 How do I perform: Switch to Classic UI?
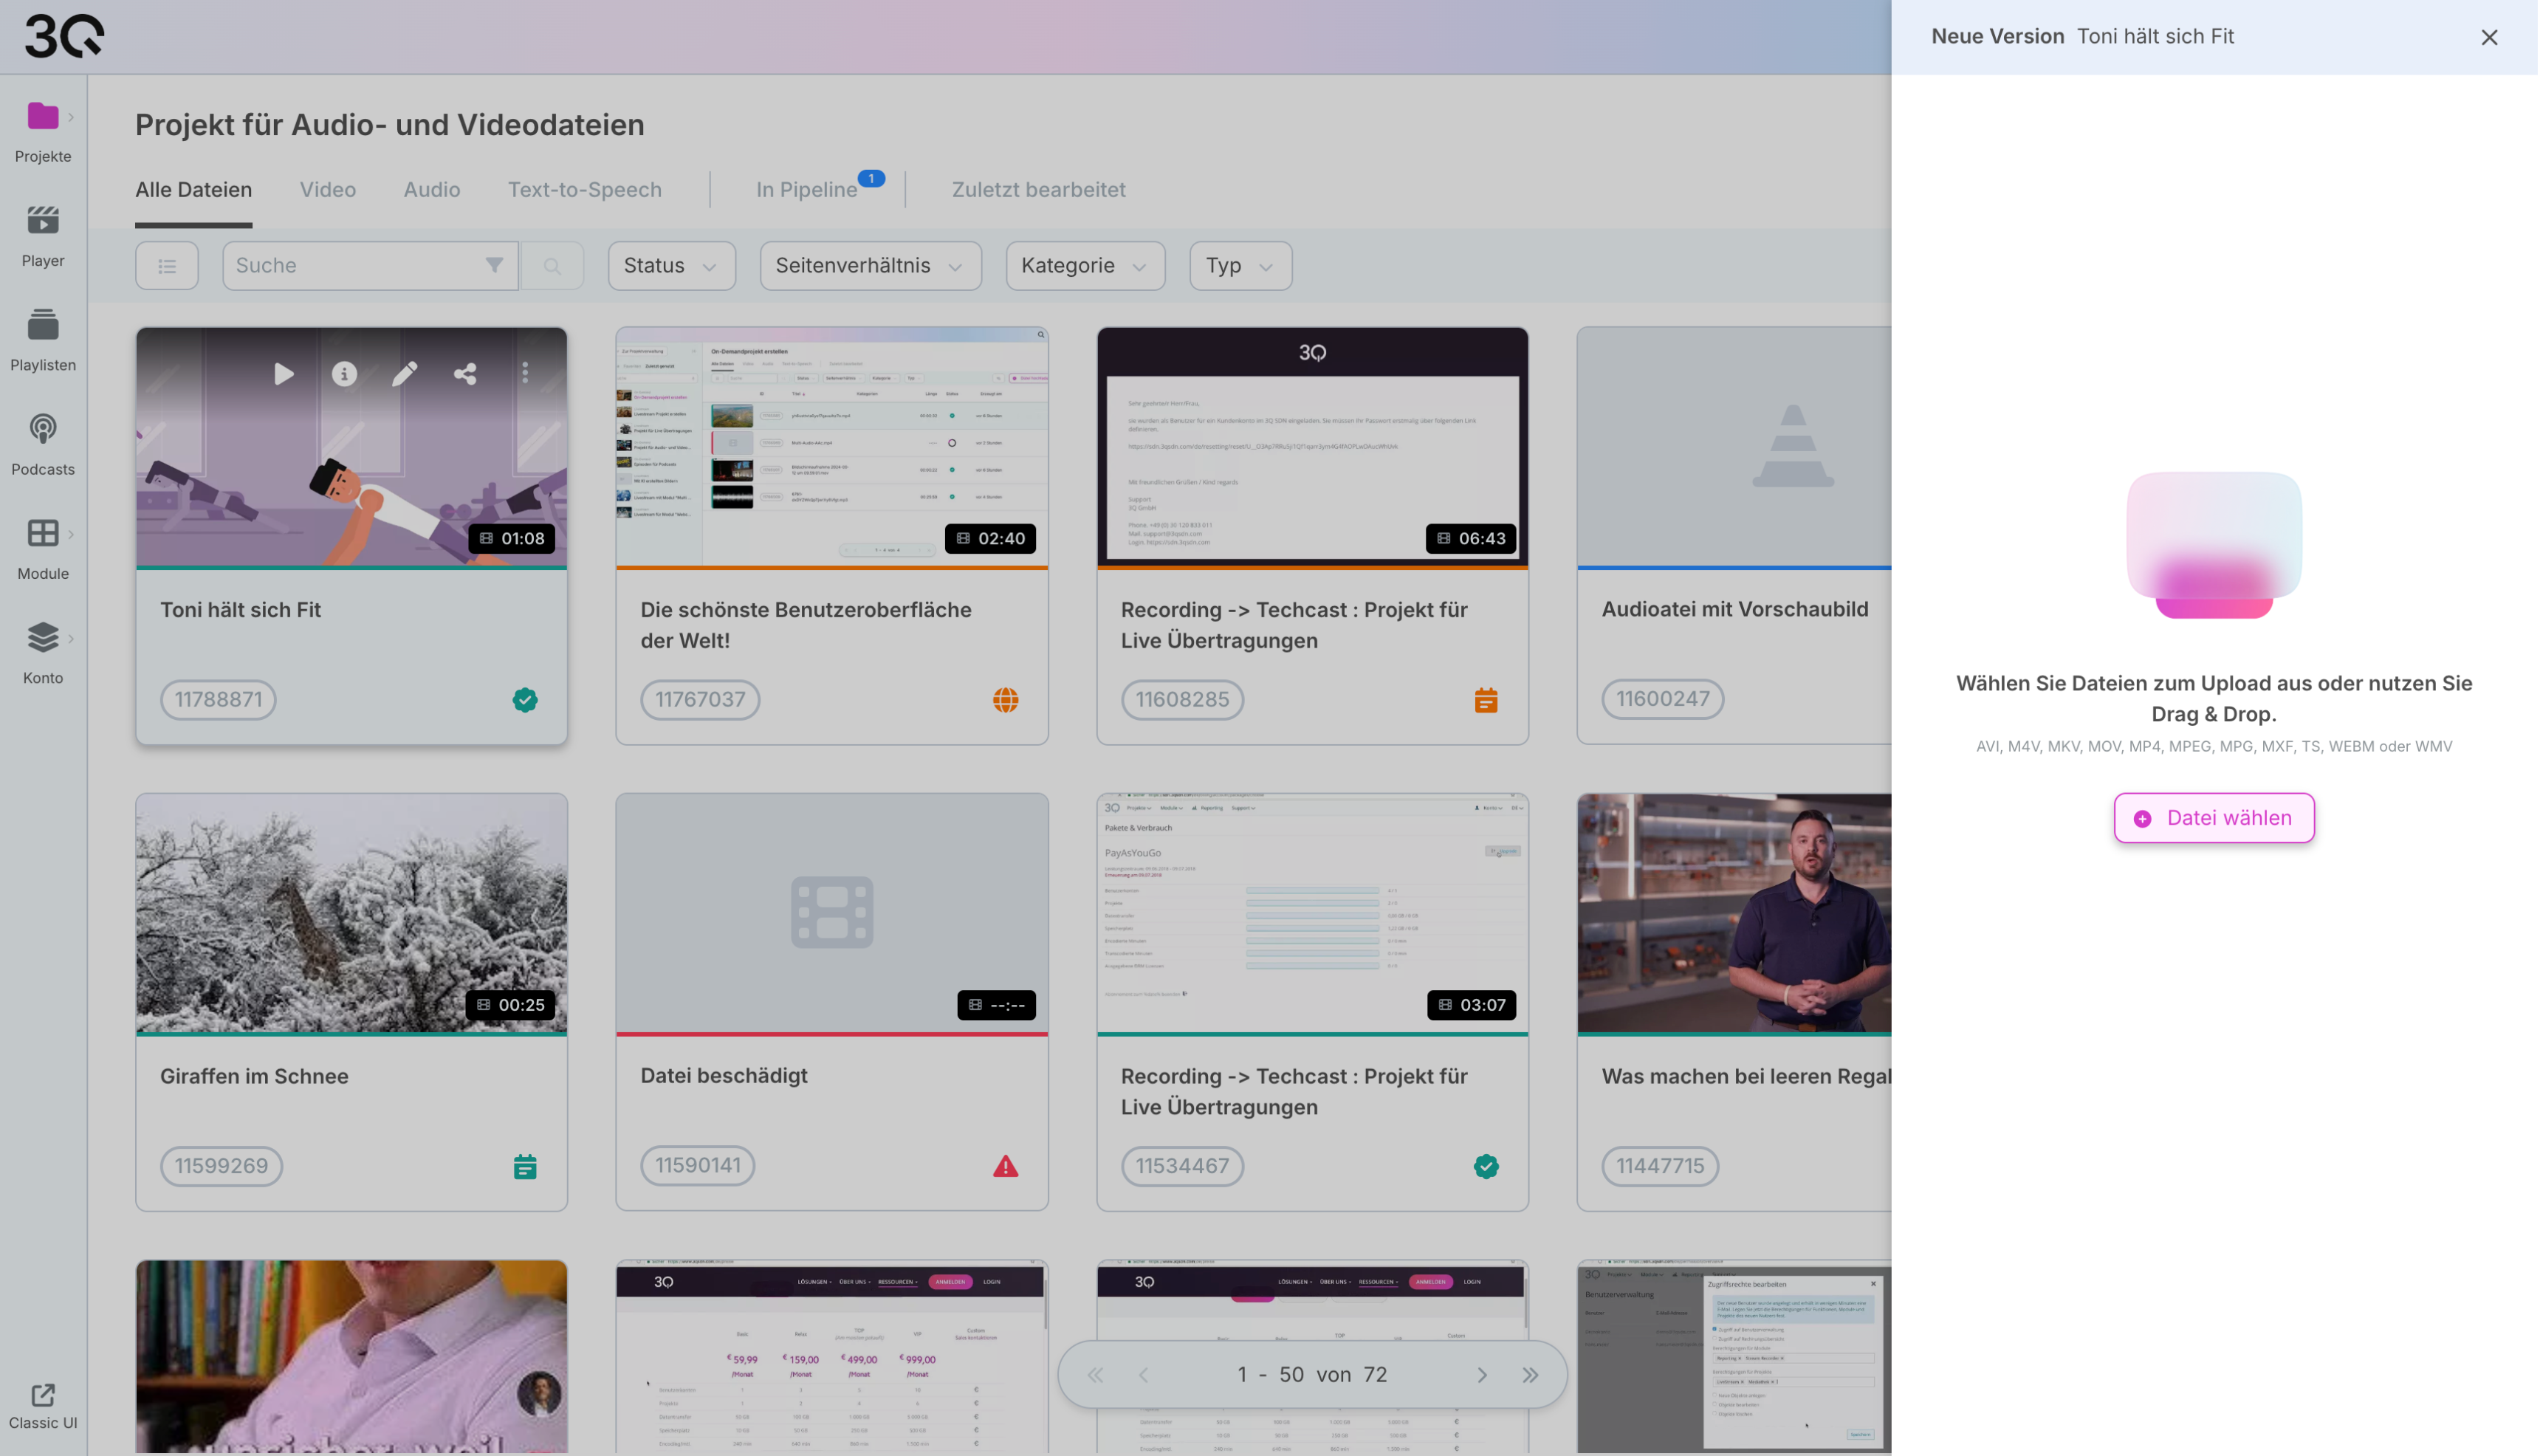(x=43, y=1406)
